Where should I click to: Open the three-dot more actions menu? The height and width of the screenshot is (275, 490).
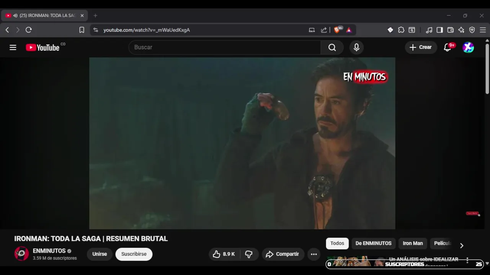coord(314,254)
